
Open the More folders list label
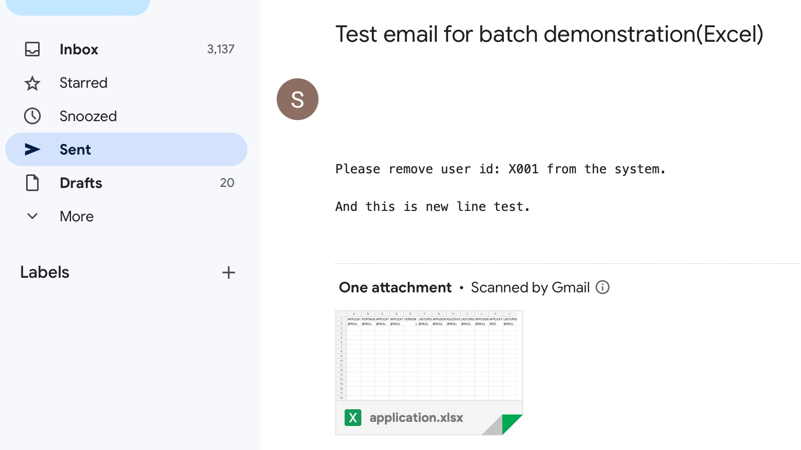tap(77, 216)
